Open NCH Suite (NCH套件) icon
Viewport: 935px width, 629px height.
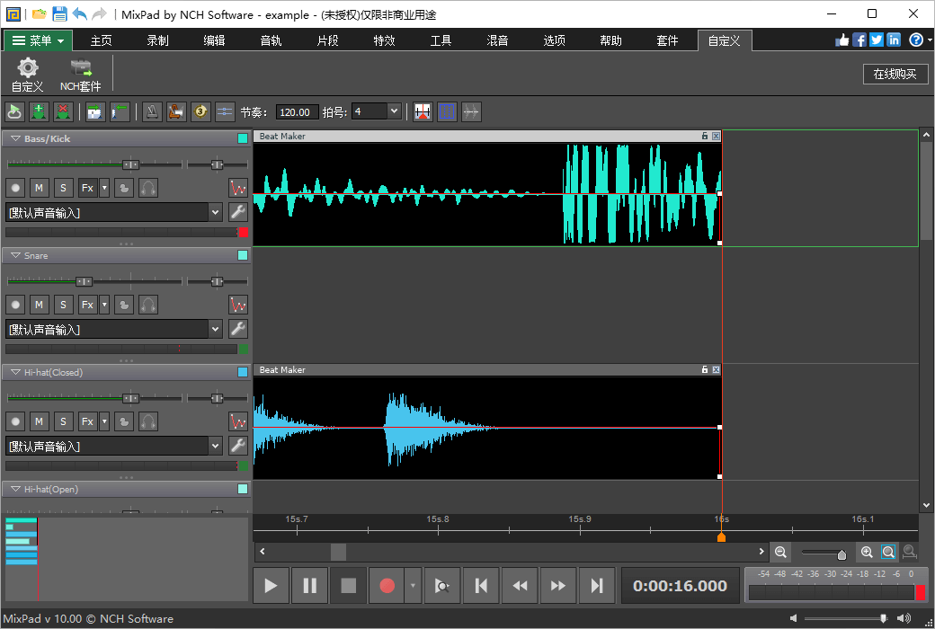coord(81,75)
